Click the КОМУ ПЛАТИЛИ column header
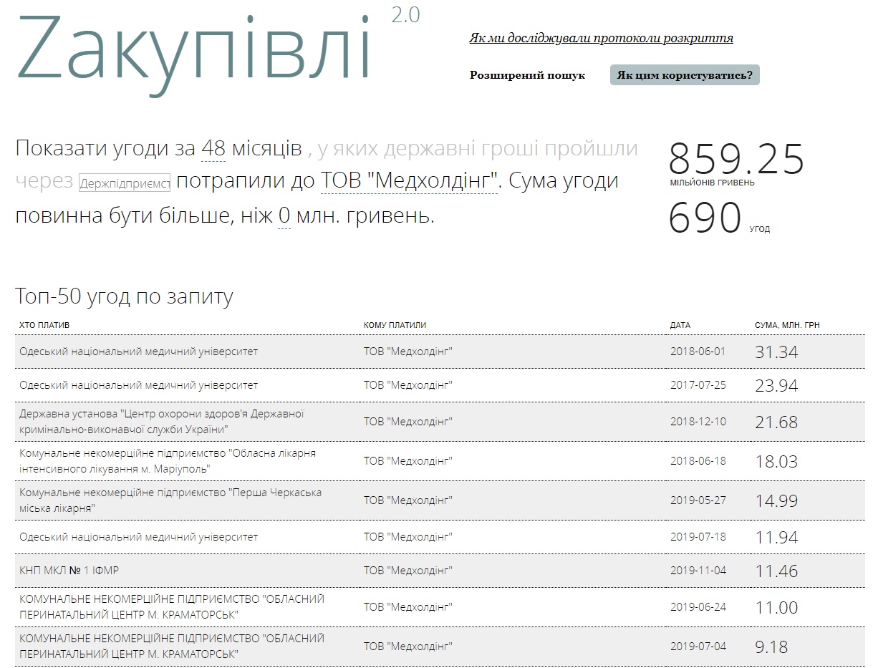 pyautogui.click(x=395, y=325)
